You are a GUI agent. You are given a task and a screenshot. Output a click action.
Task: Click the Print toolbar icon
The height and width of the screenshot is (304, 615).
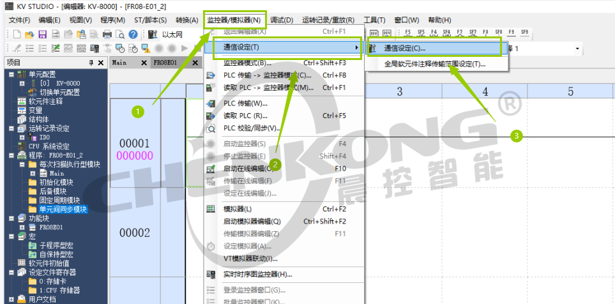pyautogui.click(x=107, y=34)
